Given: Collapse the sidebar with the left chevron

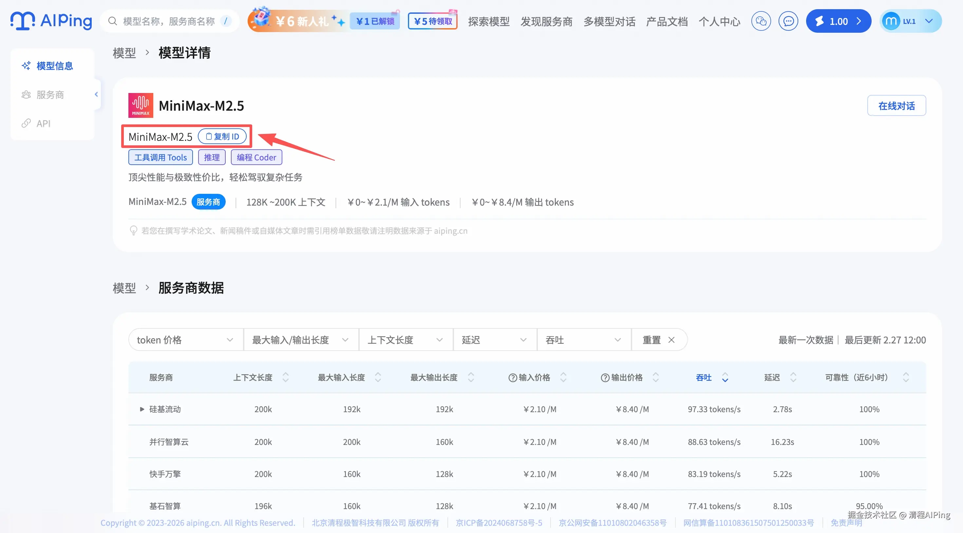Looking at the screenshot, I should [x=96, y=95].
